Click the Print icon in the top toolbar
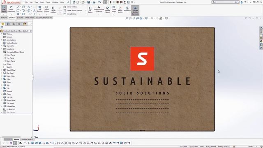This screenshot has height=148, width=263. point(94,2)
